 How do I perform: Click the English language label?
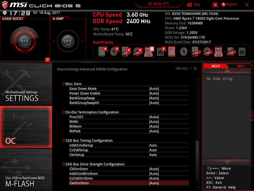(231, 4)
